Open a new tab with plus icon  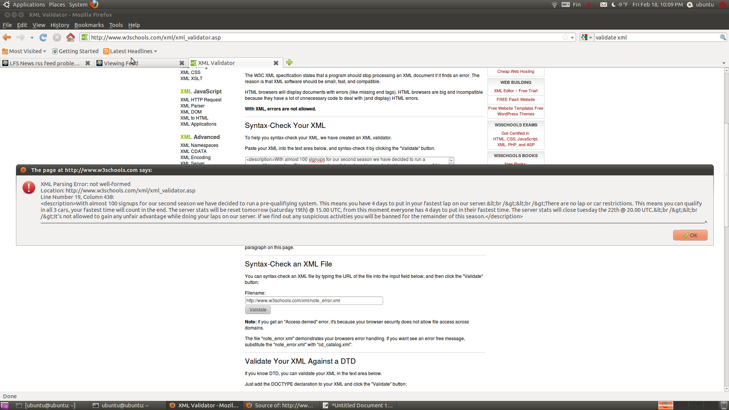(x=289, y=63)
